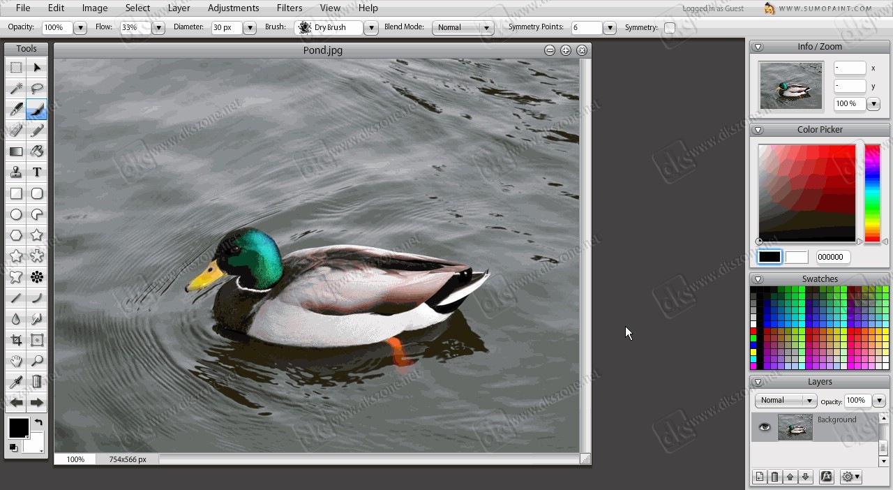893x490 pixels.
Task: Open the Brush type dropdown
Action: 336,28
